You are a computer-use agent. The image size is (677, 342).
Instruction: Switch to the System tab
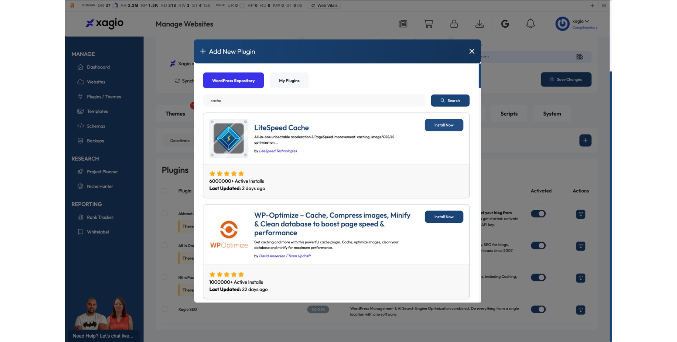click(552, 114)
